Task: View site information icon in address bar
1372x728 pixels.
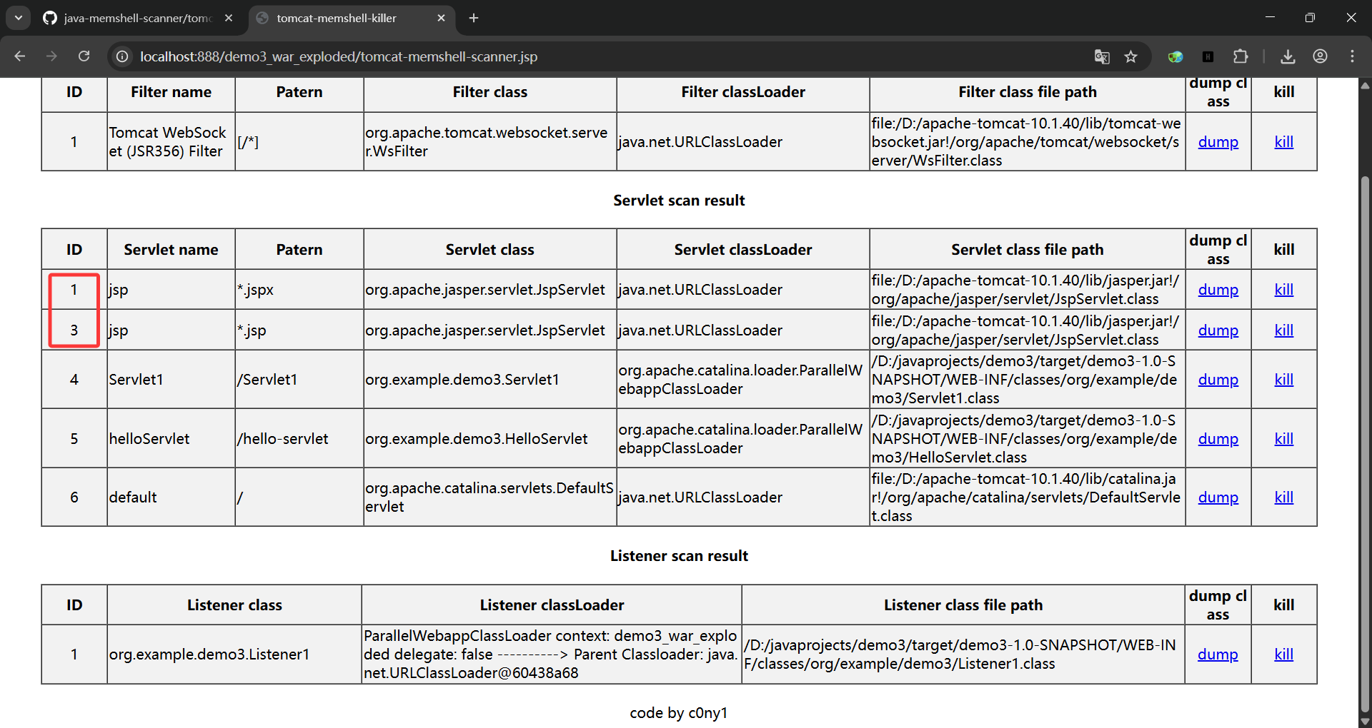Action: [123, 56]
